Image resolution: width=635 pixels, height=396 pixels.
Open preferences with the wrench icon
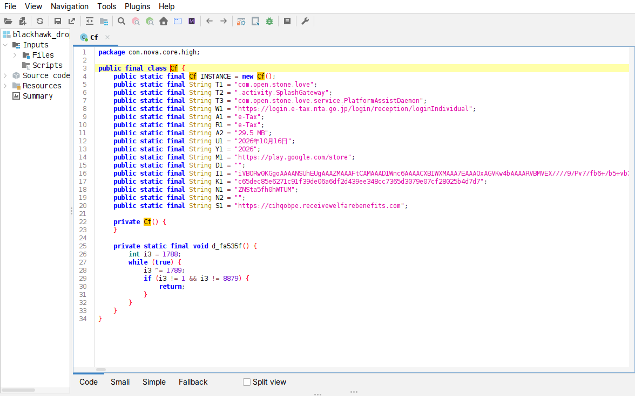tap(305, 22)
